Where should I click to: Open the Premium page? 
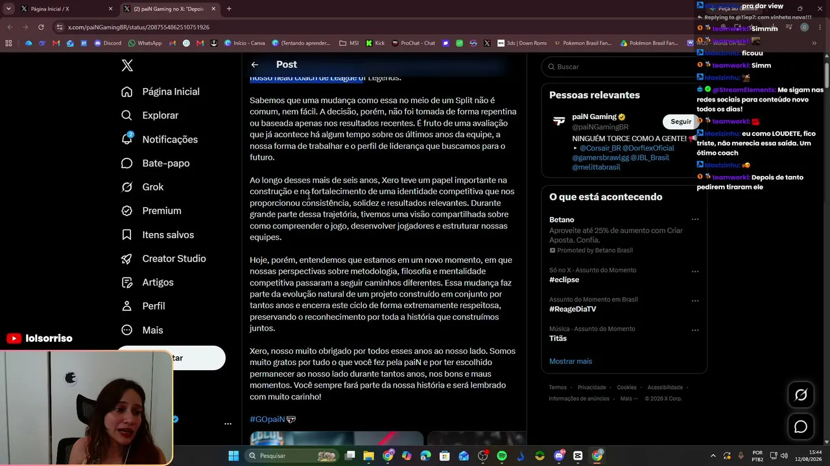coord(151,211)
